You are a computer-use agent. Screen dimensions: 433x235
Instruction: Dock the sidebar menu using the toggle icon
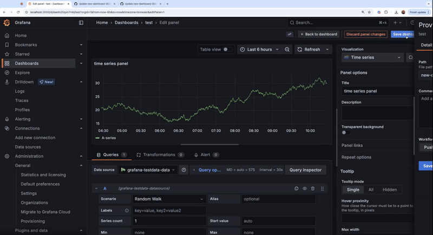coord(81,23)
